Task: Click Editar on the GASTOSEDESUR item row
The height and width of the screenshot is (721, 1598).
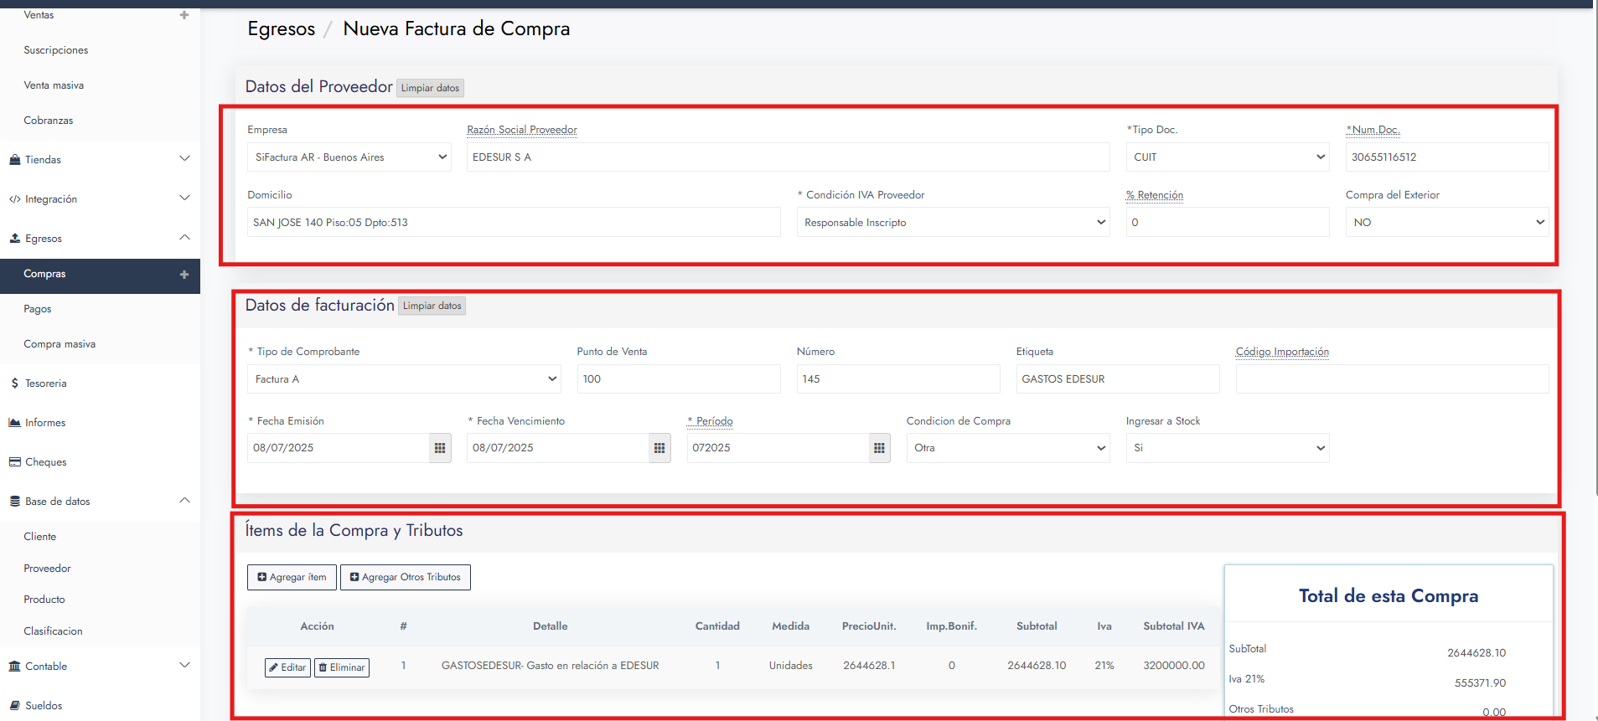Action: point(287,667)
